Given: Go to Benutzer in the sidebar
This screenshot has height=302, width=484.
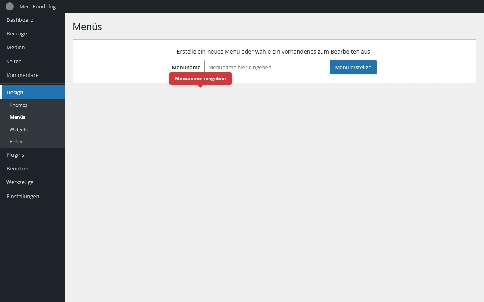Looking at the screenshot, I should click(18, 168).
